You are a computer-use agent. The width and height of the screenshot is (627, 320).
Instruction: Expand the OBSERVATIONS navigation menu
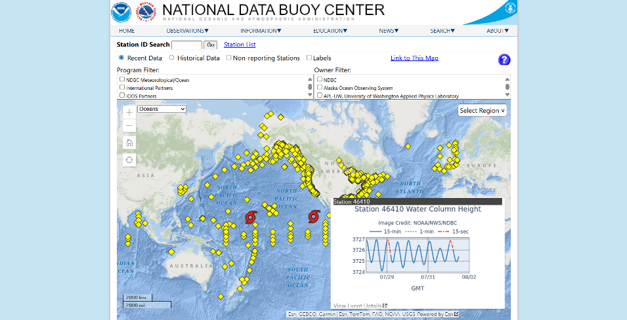[187, 31]
